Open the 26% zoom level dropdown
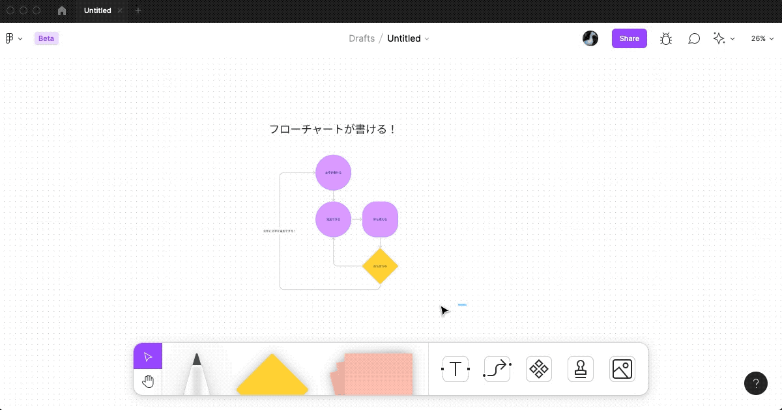The image size is (782, 410). tap(761, 38)
